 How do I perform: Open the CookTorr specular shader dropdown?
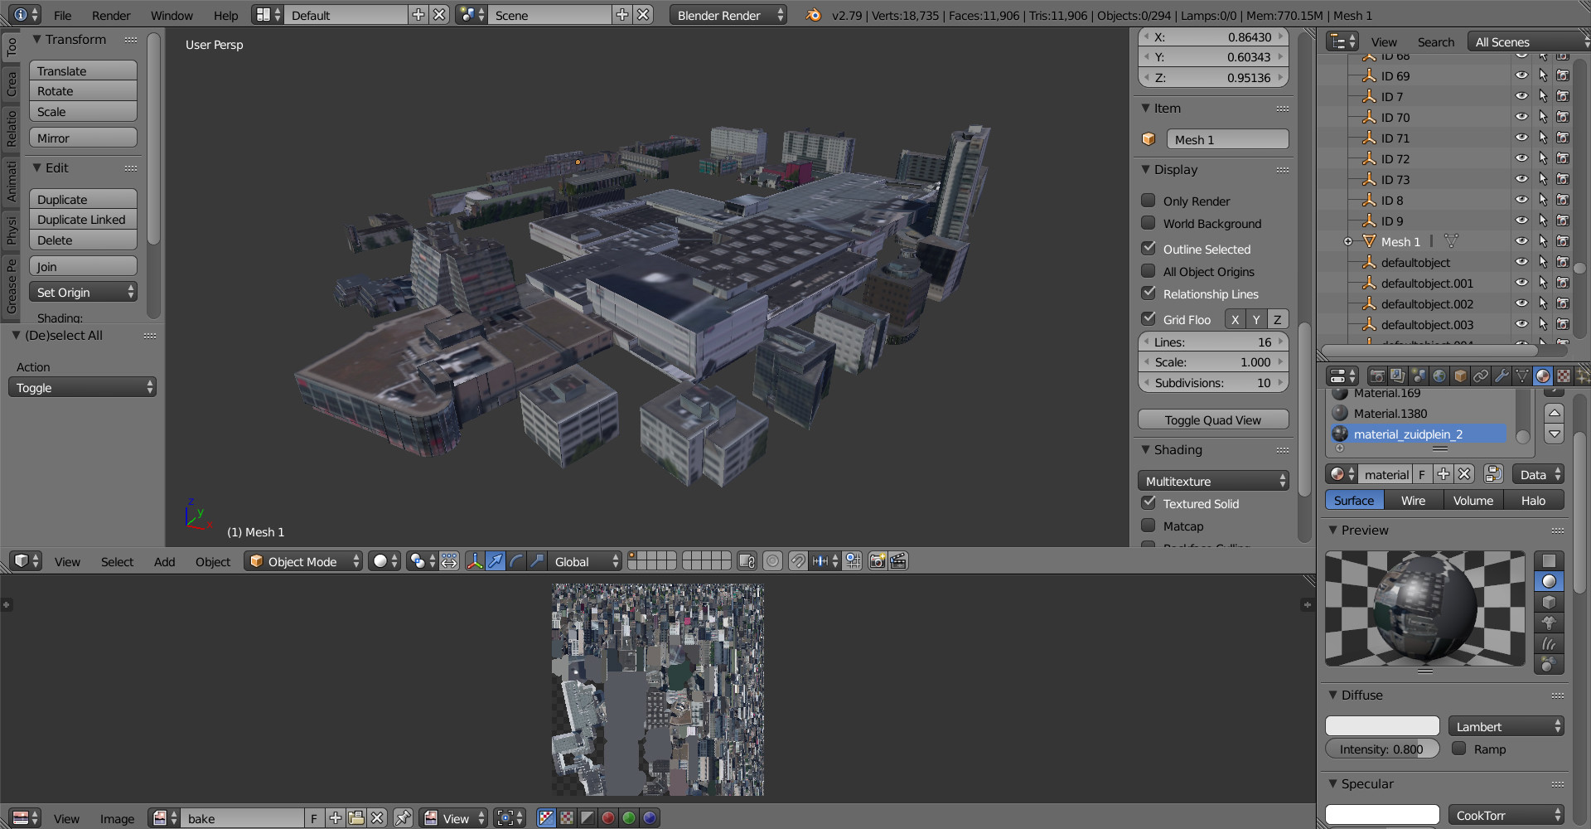point(1506,815)
